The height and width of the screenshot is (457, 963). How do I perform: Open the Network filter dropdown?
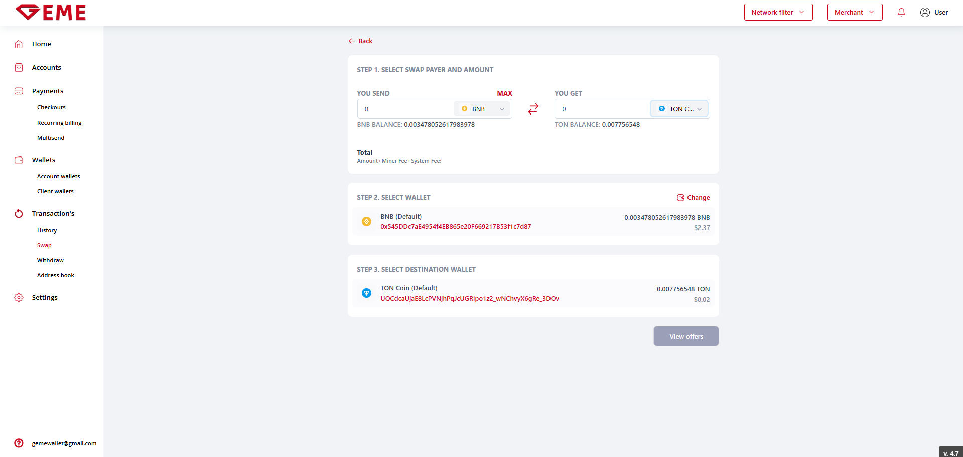coord(778,12)
